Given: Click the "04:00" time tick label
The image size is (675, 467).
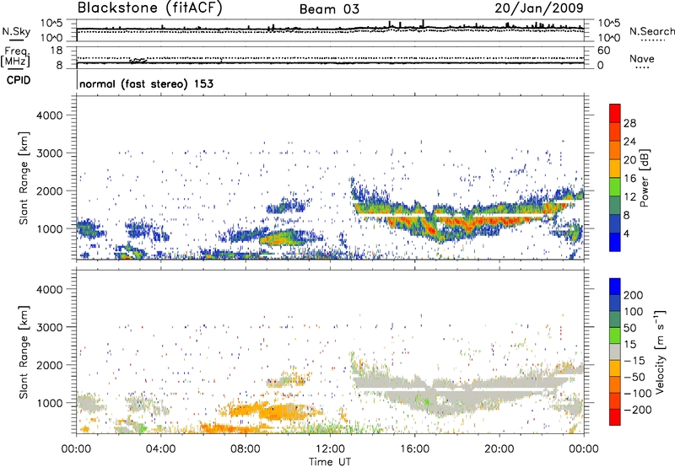Looking at the screenshot, I should click(x=160, y=449).
